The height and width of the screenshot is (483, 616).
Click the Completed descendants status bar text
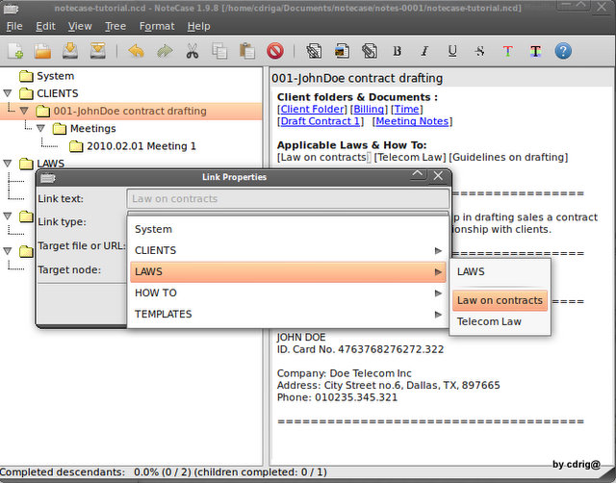164,472
